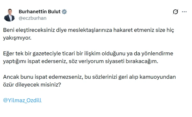Click the line starting "Ancak bunu ispat"
Image resolution: width=192 pixels, height=117 pixels.
coord(89,77)
